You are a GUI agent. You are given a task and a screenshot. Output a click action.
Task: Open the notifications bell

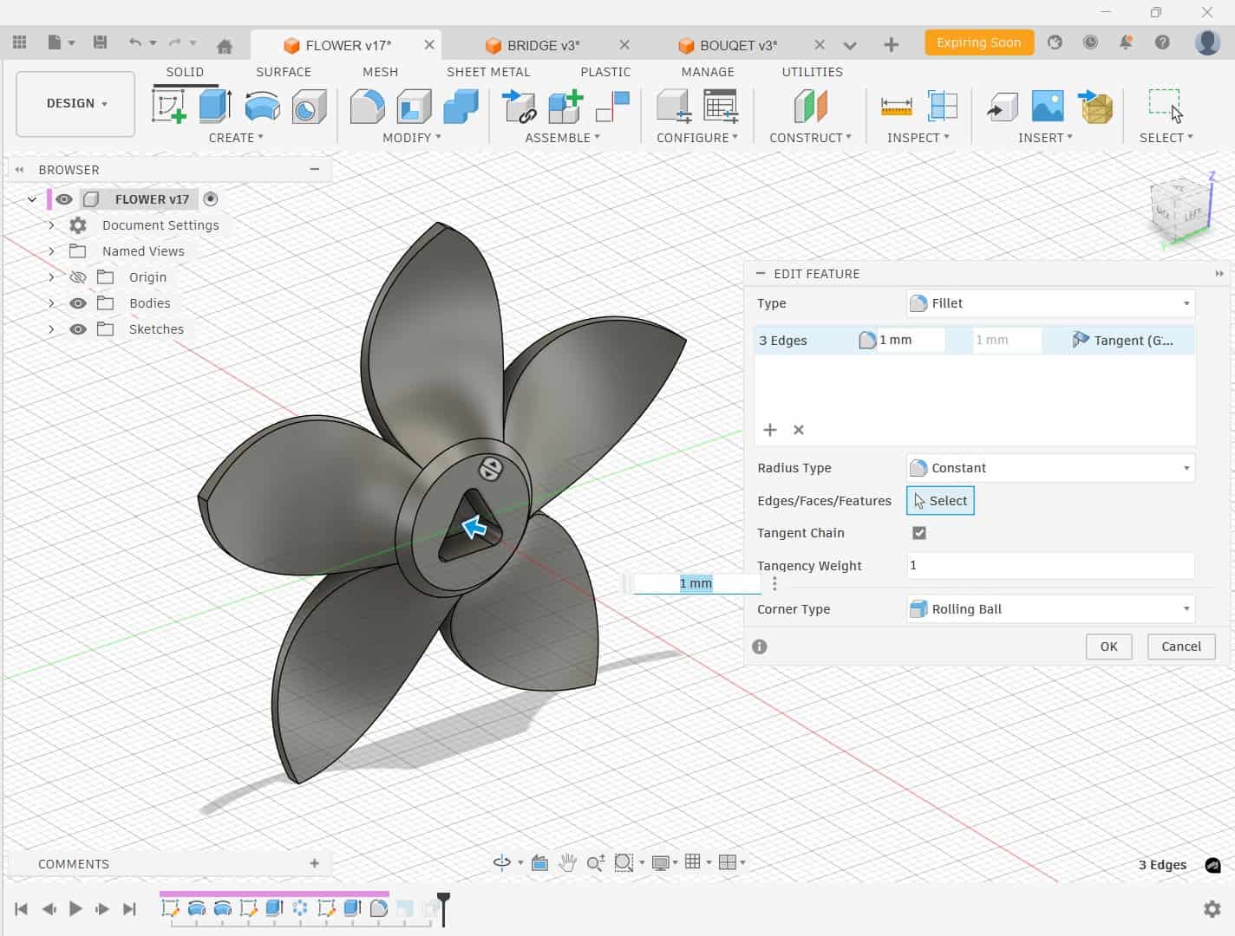1126,42
